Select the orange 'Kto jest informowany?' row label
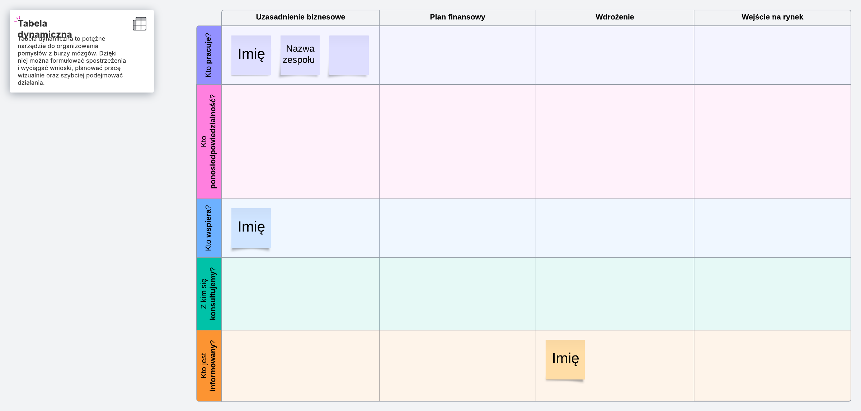Viewport: 861px width, 411px height. (209, 365)
